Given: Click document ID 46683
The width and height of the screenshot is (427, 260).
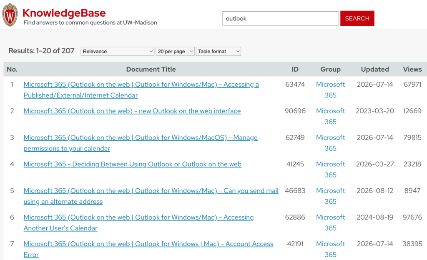Looking at the screenshot, I should point(295,191).
